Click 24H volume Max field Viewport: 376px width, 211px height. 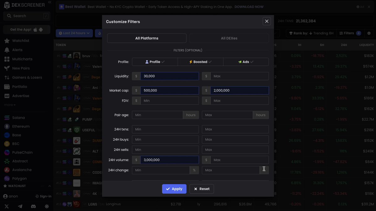(x=239, y=160)
